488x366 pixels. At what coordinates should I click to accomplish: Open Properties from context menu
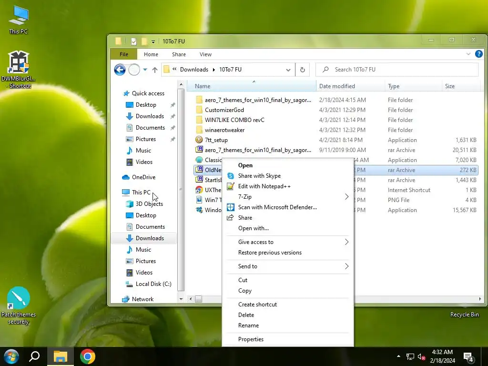point(288,339)
